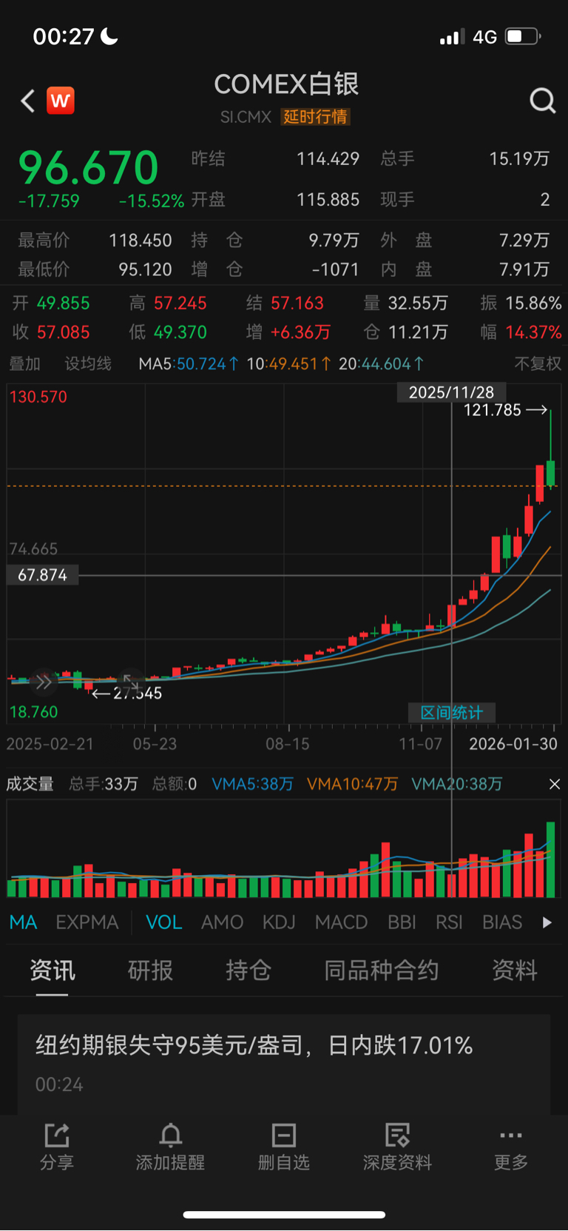Tap the 130.570 top price label
The width and height of the screenshot is (568, 1231).
pos(38,397)
